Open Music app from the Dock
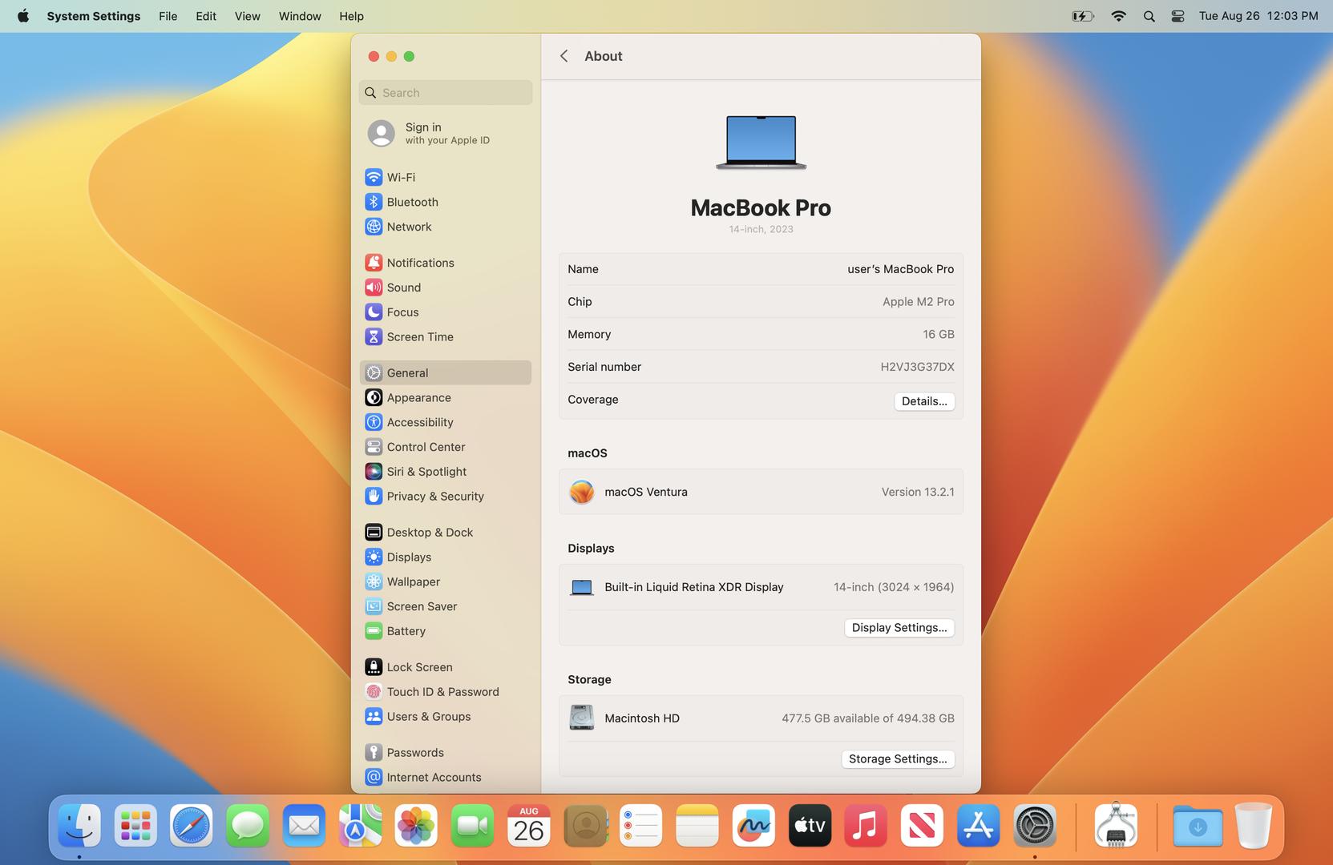 866,826
